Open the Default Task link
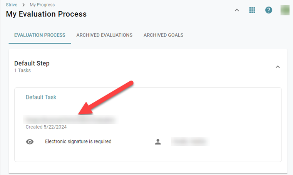This screenshot has height=175, width=293. 41,97
